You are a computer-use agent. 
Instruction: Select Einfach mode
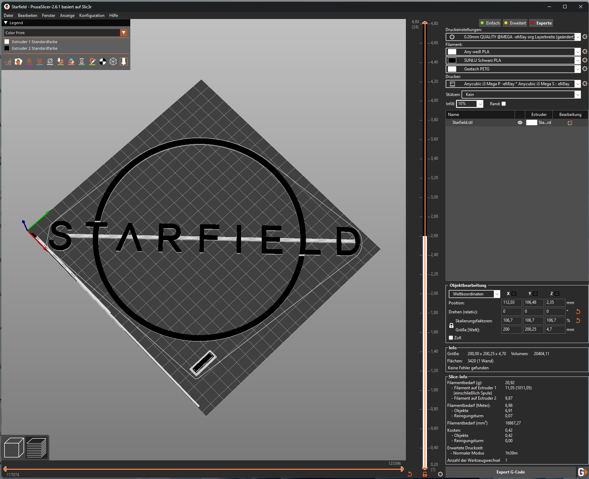pyautogui.click(x=490, y=23)
